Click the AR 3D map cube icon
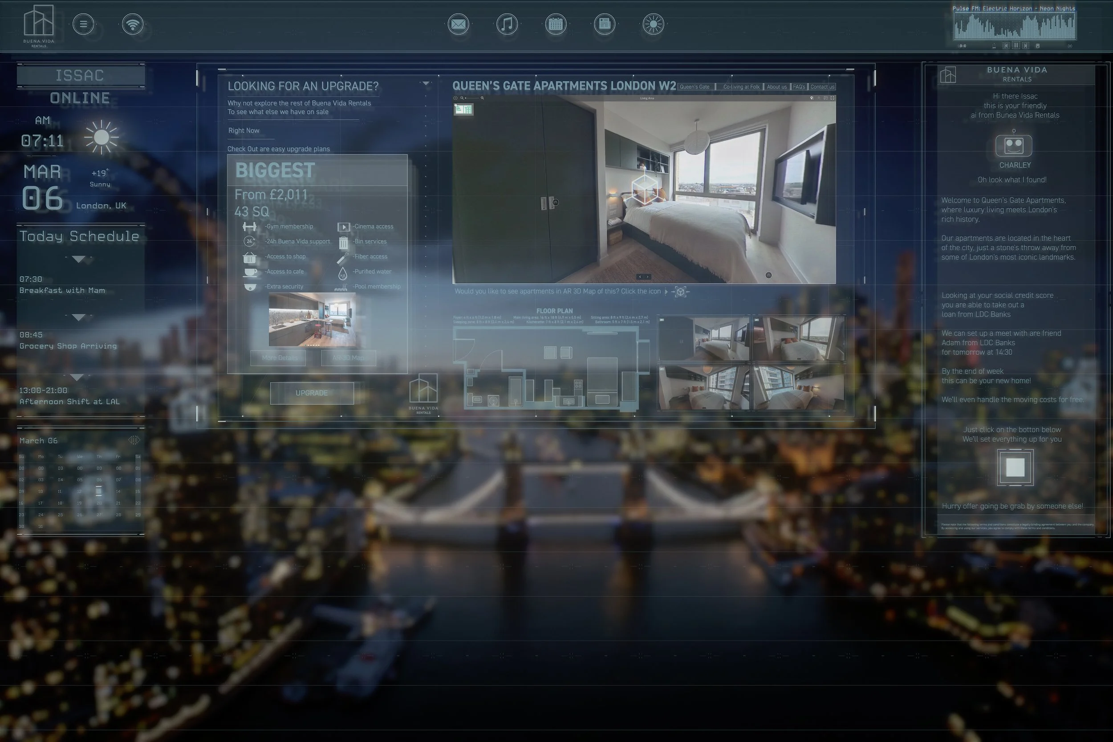The image size is (1113, 742). (680, 292)
